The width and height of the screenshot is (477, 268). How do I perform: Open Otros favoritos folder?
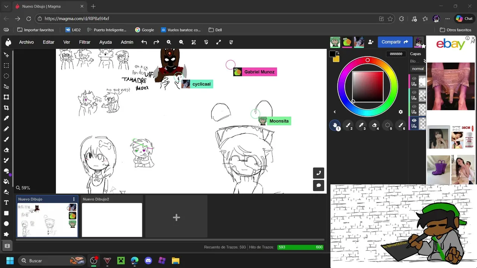point(455,30)
